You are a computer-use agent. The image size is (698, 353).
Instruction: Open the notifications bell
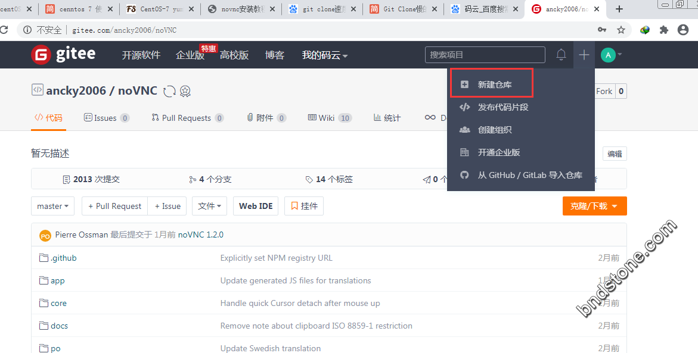[x=561, y=55]
